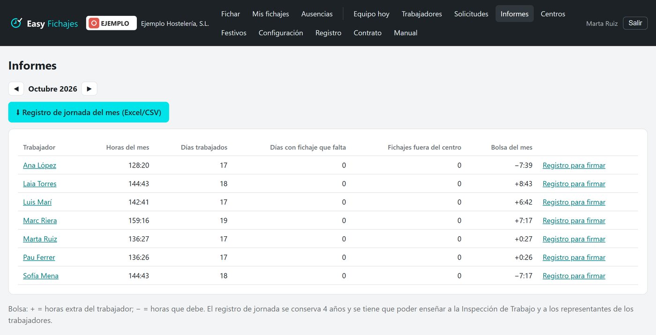Click the EJEMPLO company badge
Image resolution: width=656 pixels, height=335 pixels.
coord(112,23)
